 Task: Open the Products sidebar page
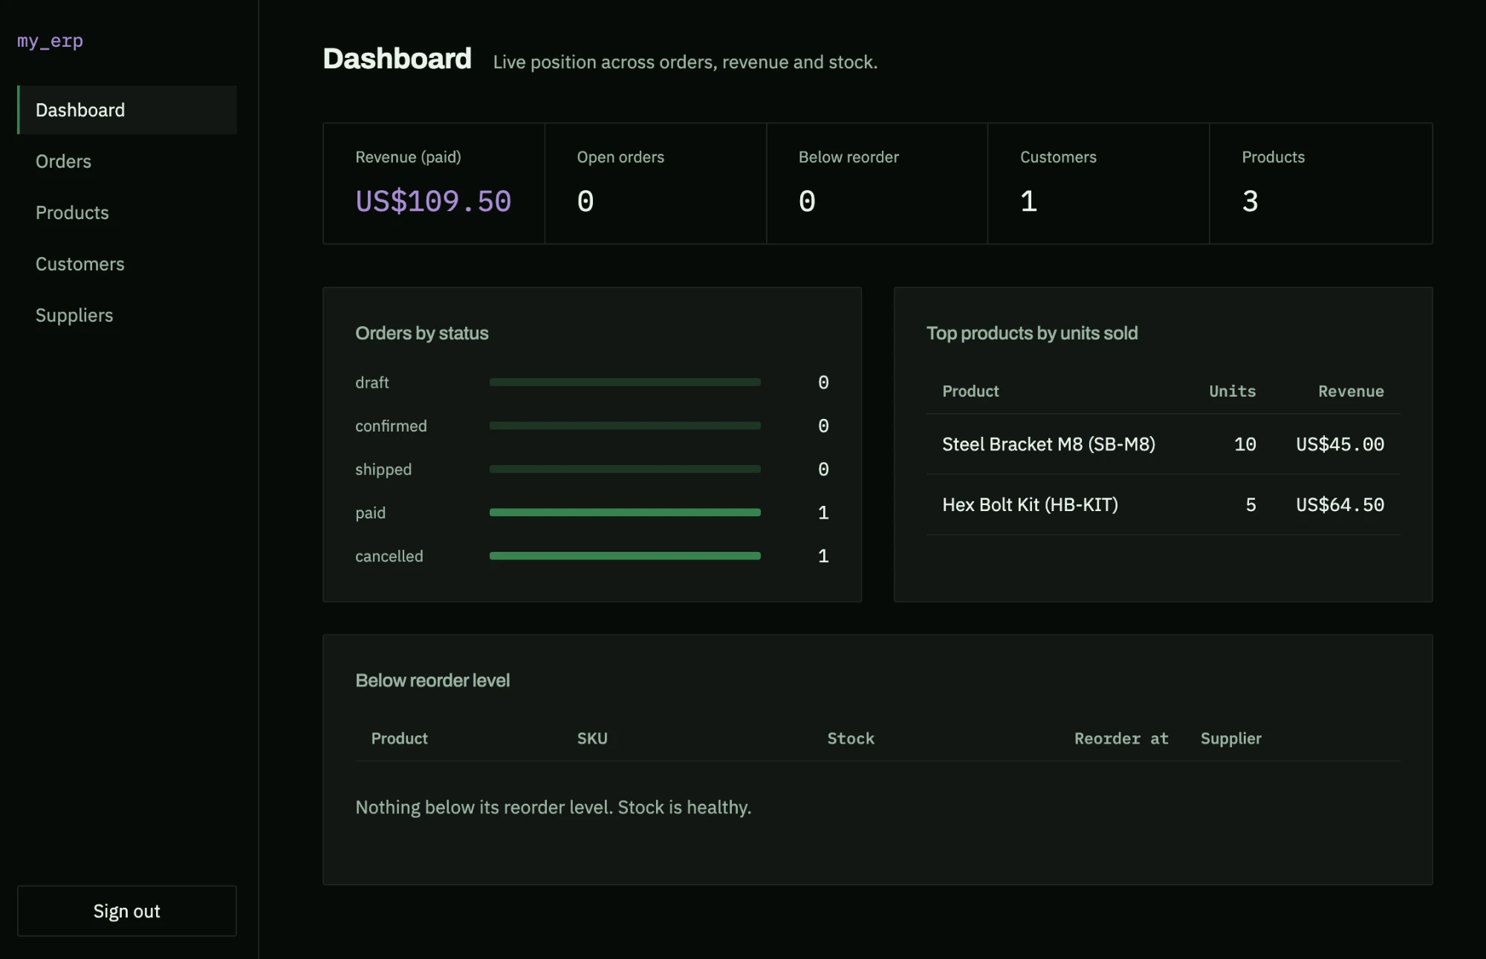pos(127,212)
